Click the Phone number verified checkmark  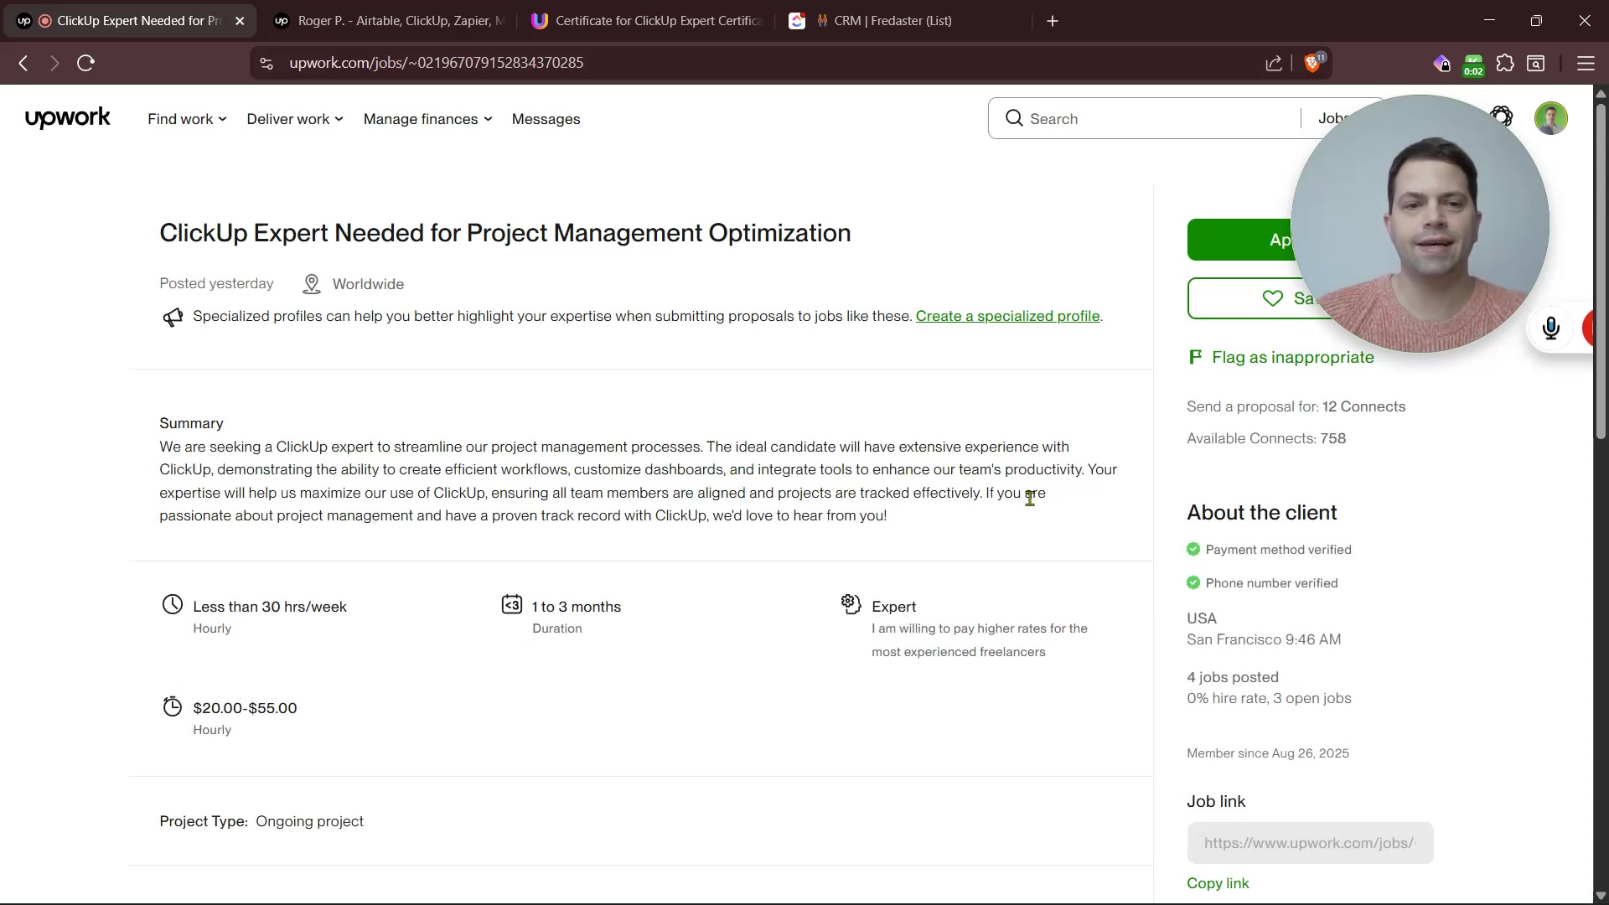pyautogui.click(x=1193, y=583)
